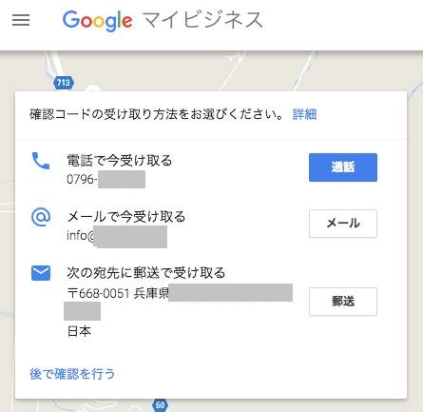Select the 郵送 postal mail button
The width and height of the screenshot is (423, 412).
343,302
